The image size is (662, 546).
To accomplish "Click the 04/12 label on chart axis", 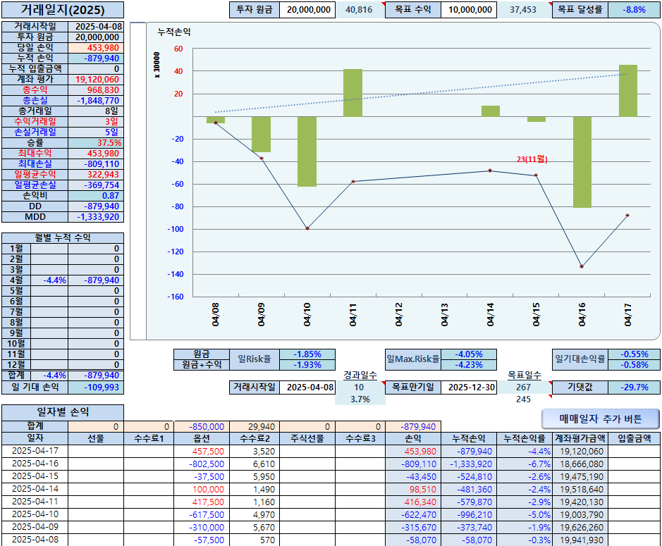I will 399,315.
